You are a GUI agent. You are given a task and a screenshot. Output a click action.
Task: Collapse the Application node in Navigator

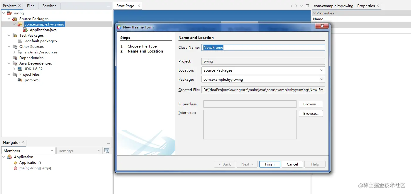(x=4, y=157)
